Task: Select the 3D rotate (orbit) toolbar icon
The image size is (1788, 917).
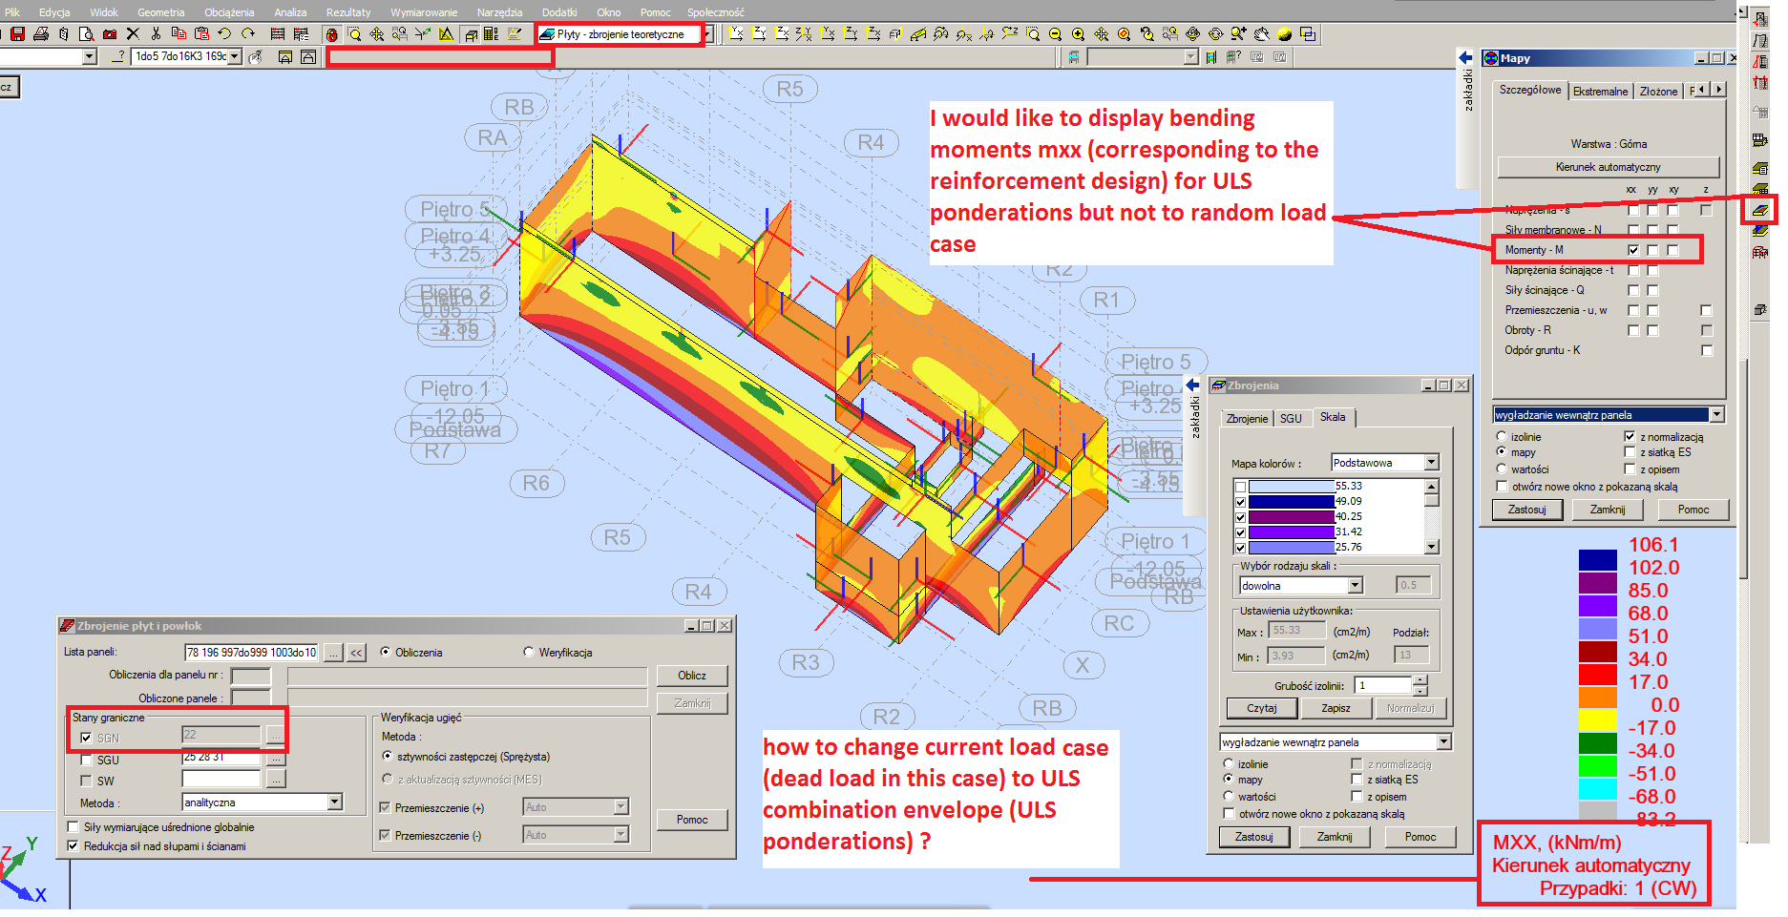Action: coord(1193,34)
